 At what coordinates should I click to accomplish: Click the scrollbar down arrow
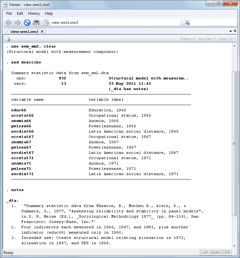(x=234, y=246)
